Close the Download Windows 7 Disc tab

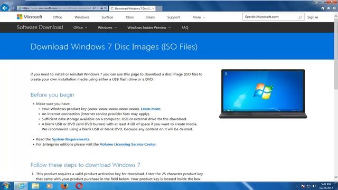[x=153, y=8]
